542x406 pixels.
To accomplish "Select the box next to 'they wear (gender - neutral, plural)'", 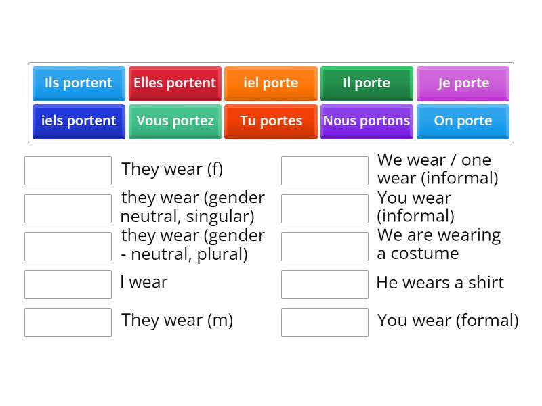I will (68, 246).
